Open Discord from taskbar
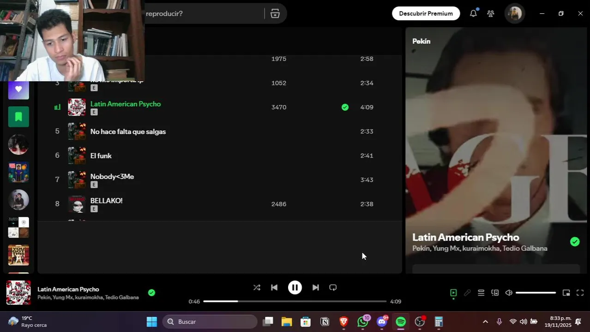 point(382,322)
